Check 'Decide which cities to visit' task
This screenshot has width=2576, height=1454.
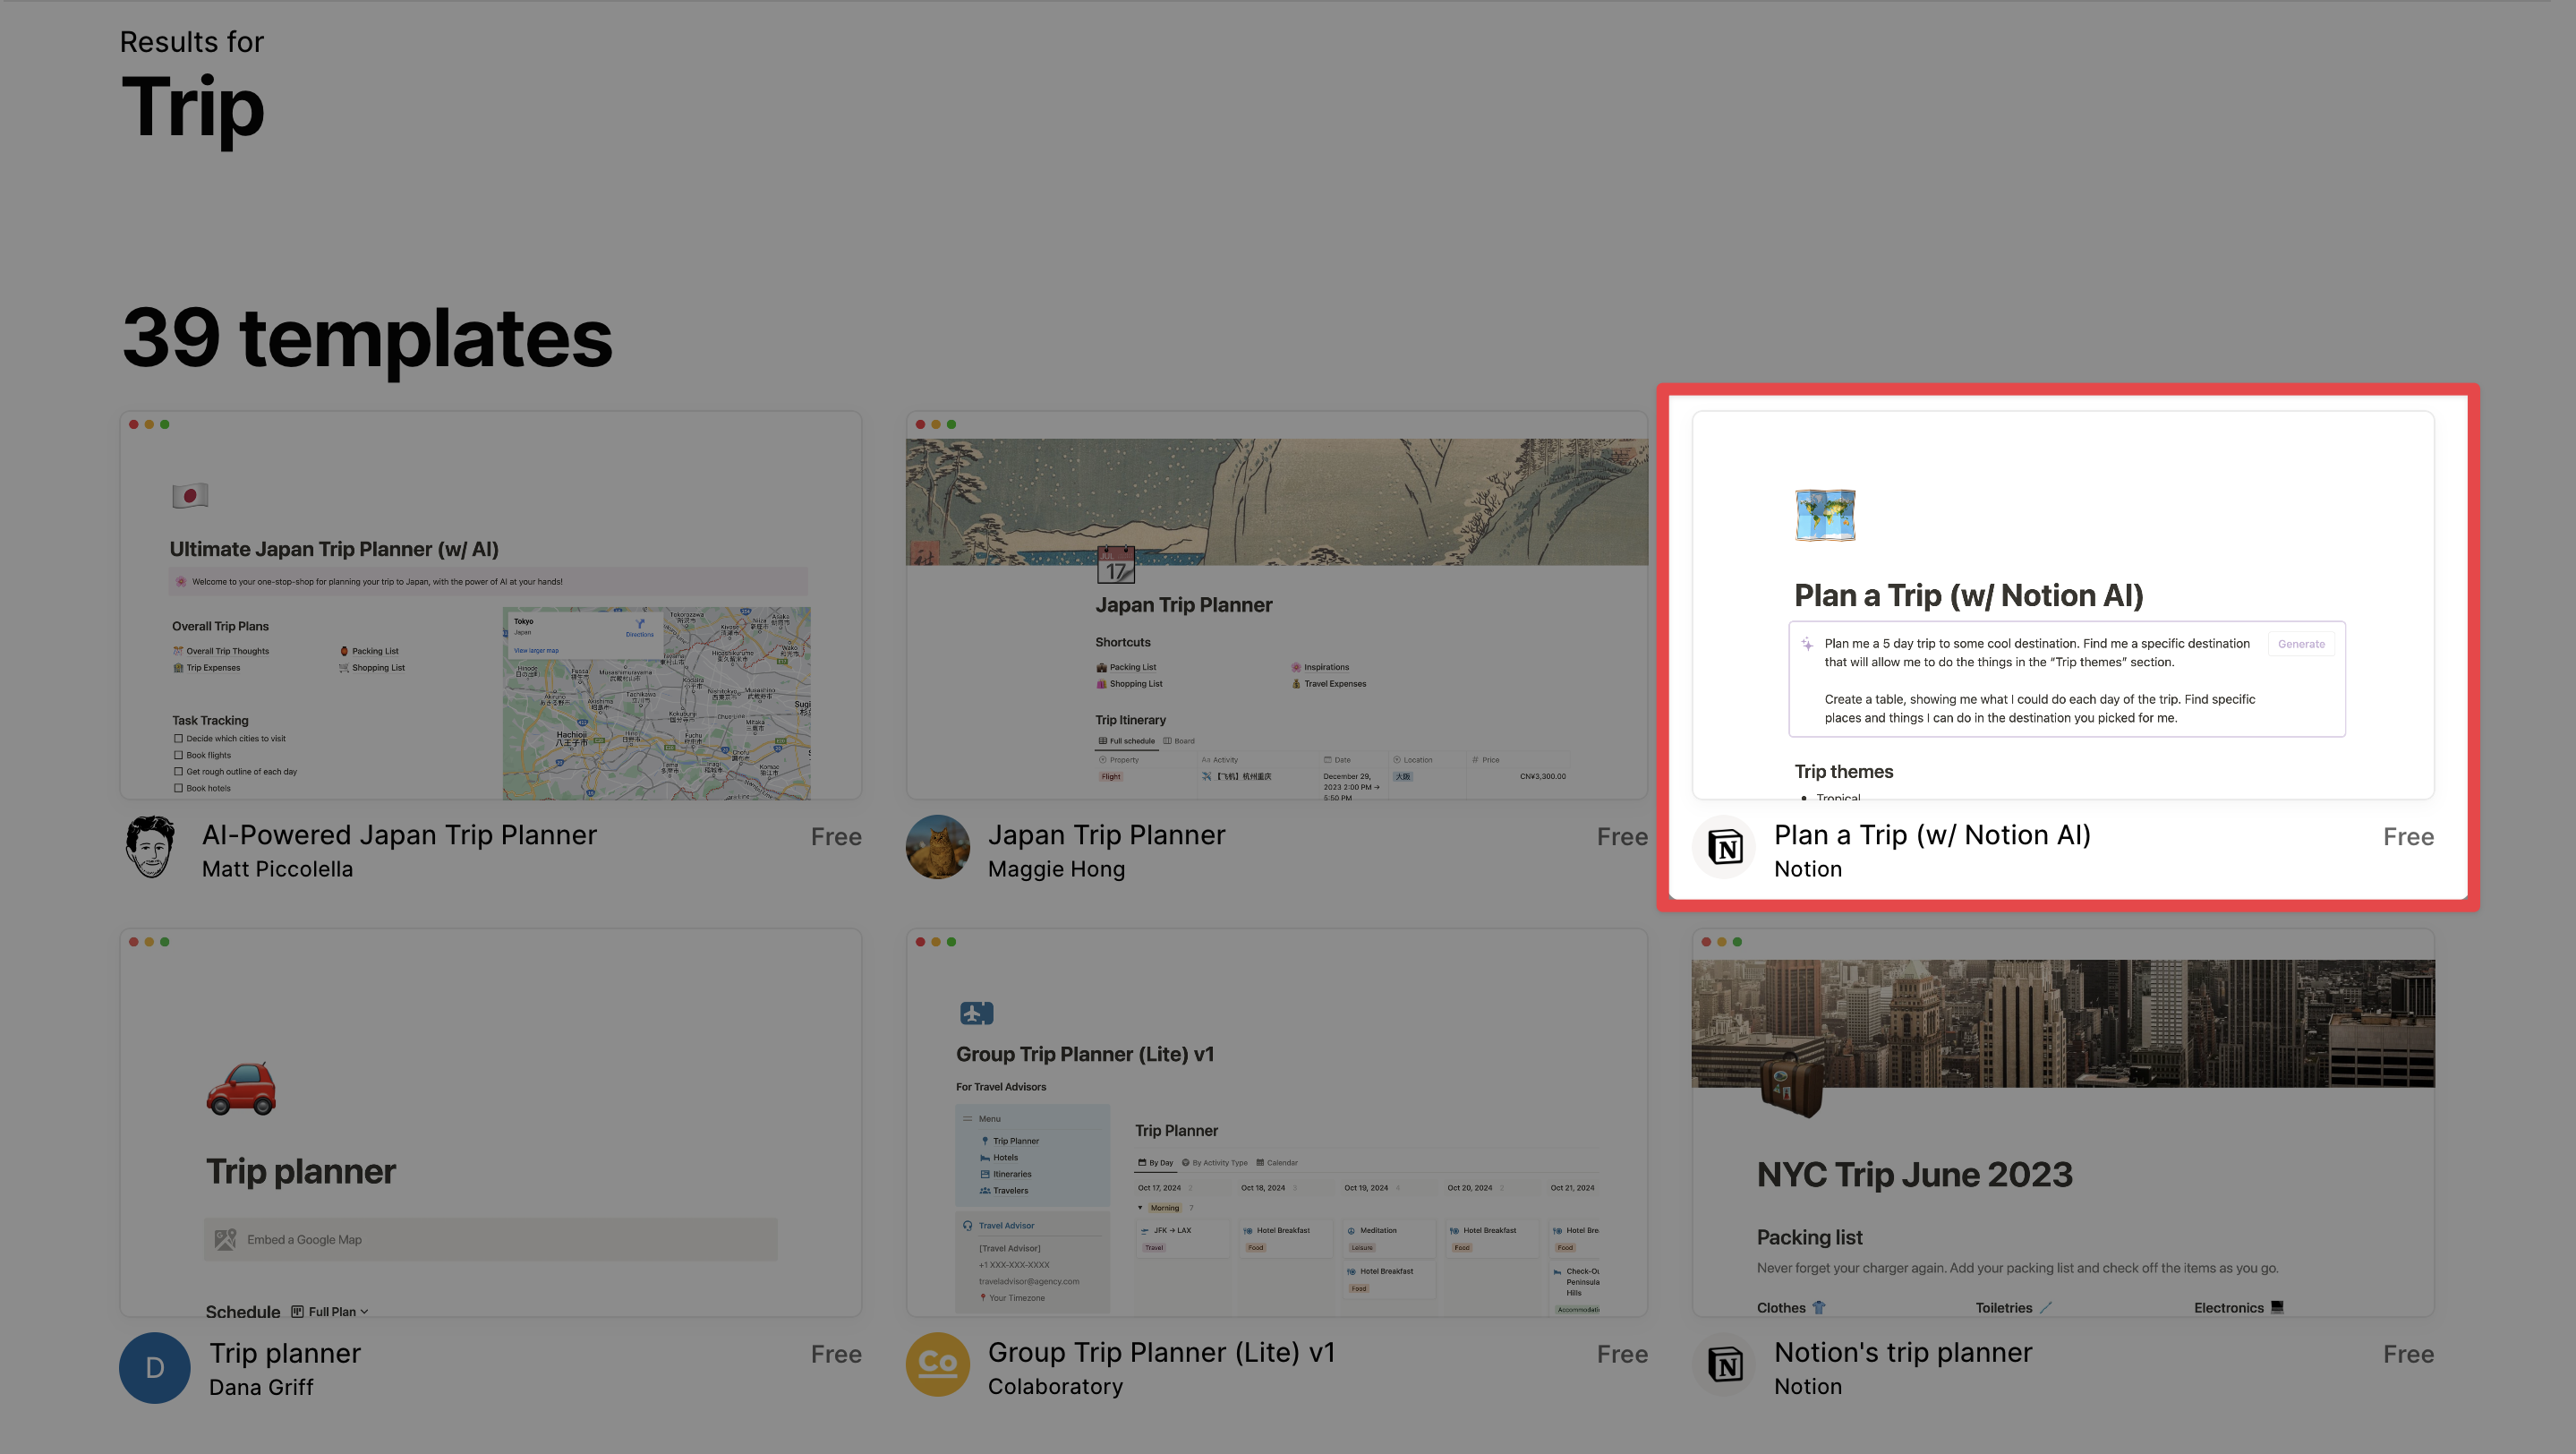click(178, 739)
